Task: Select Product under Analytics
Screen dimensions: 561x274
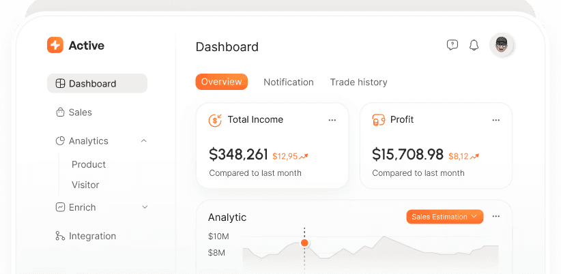Action: [x=89, y=164]
